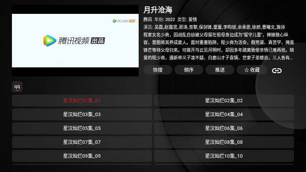Click the Tencent Video logo in player
306x172 pixels.
coord(74,41)
